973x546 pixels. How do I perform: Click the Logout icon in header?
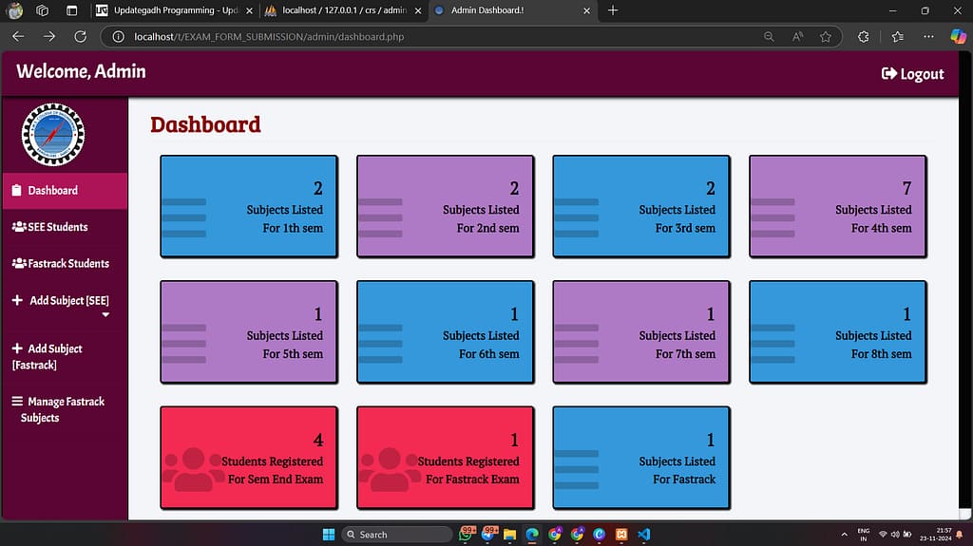(888, 74)
